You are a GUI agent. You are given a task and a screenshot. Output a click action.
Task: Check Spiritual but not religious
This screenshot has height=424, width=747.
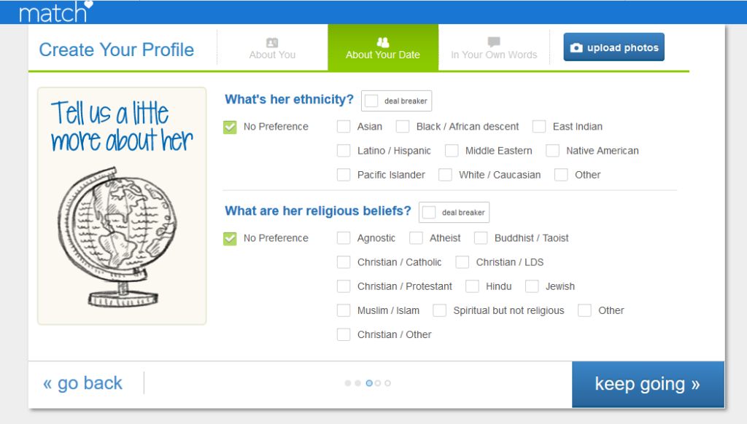[x=440, y=310]
